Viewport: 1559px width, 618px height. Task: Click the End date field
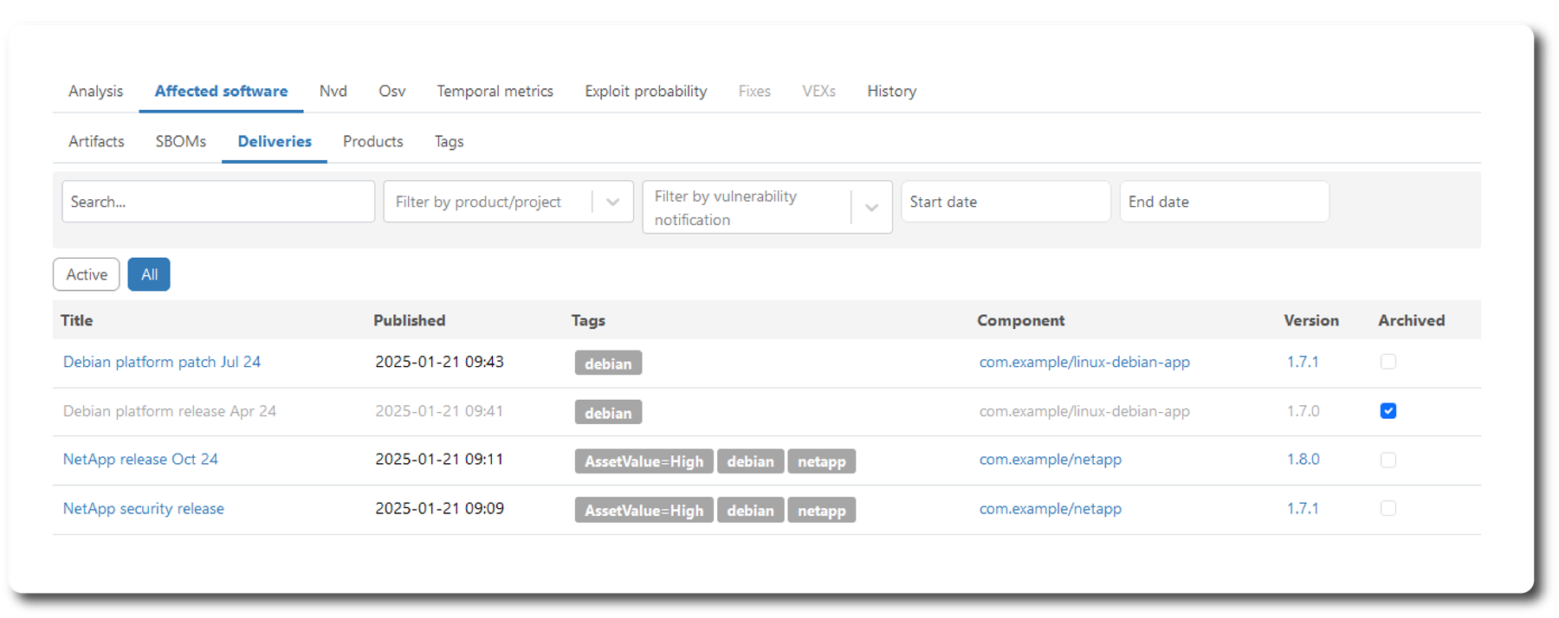coord(1223,202)
